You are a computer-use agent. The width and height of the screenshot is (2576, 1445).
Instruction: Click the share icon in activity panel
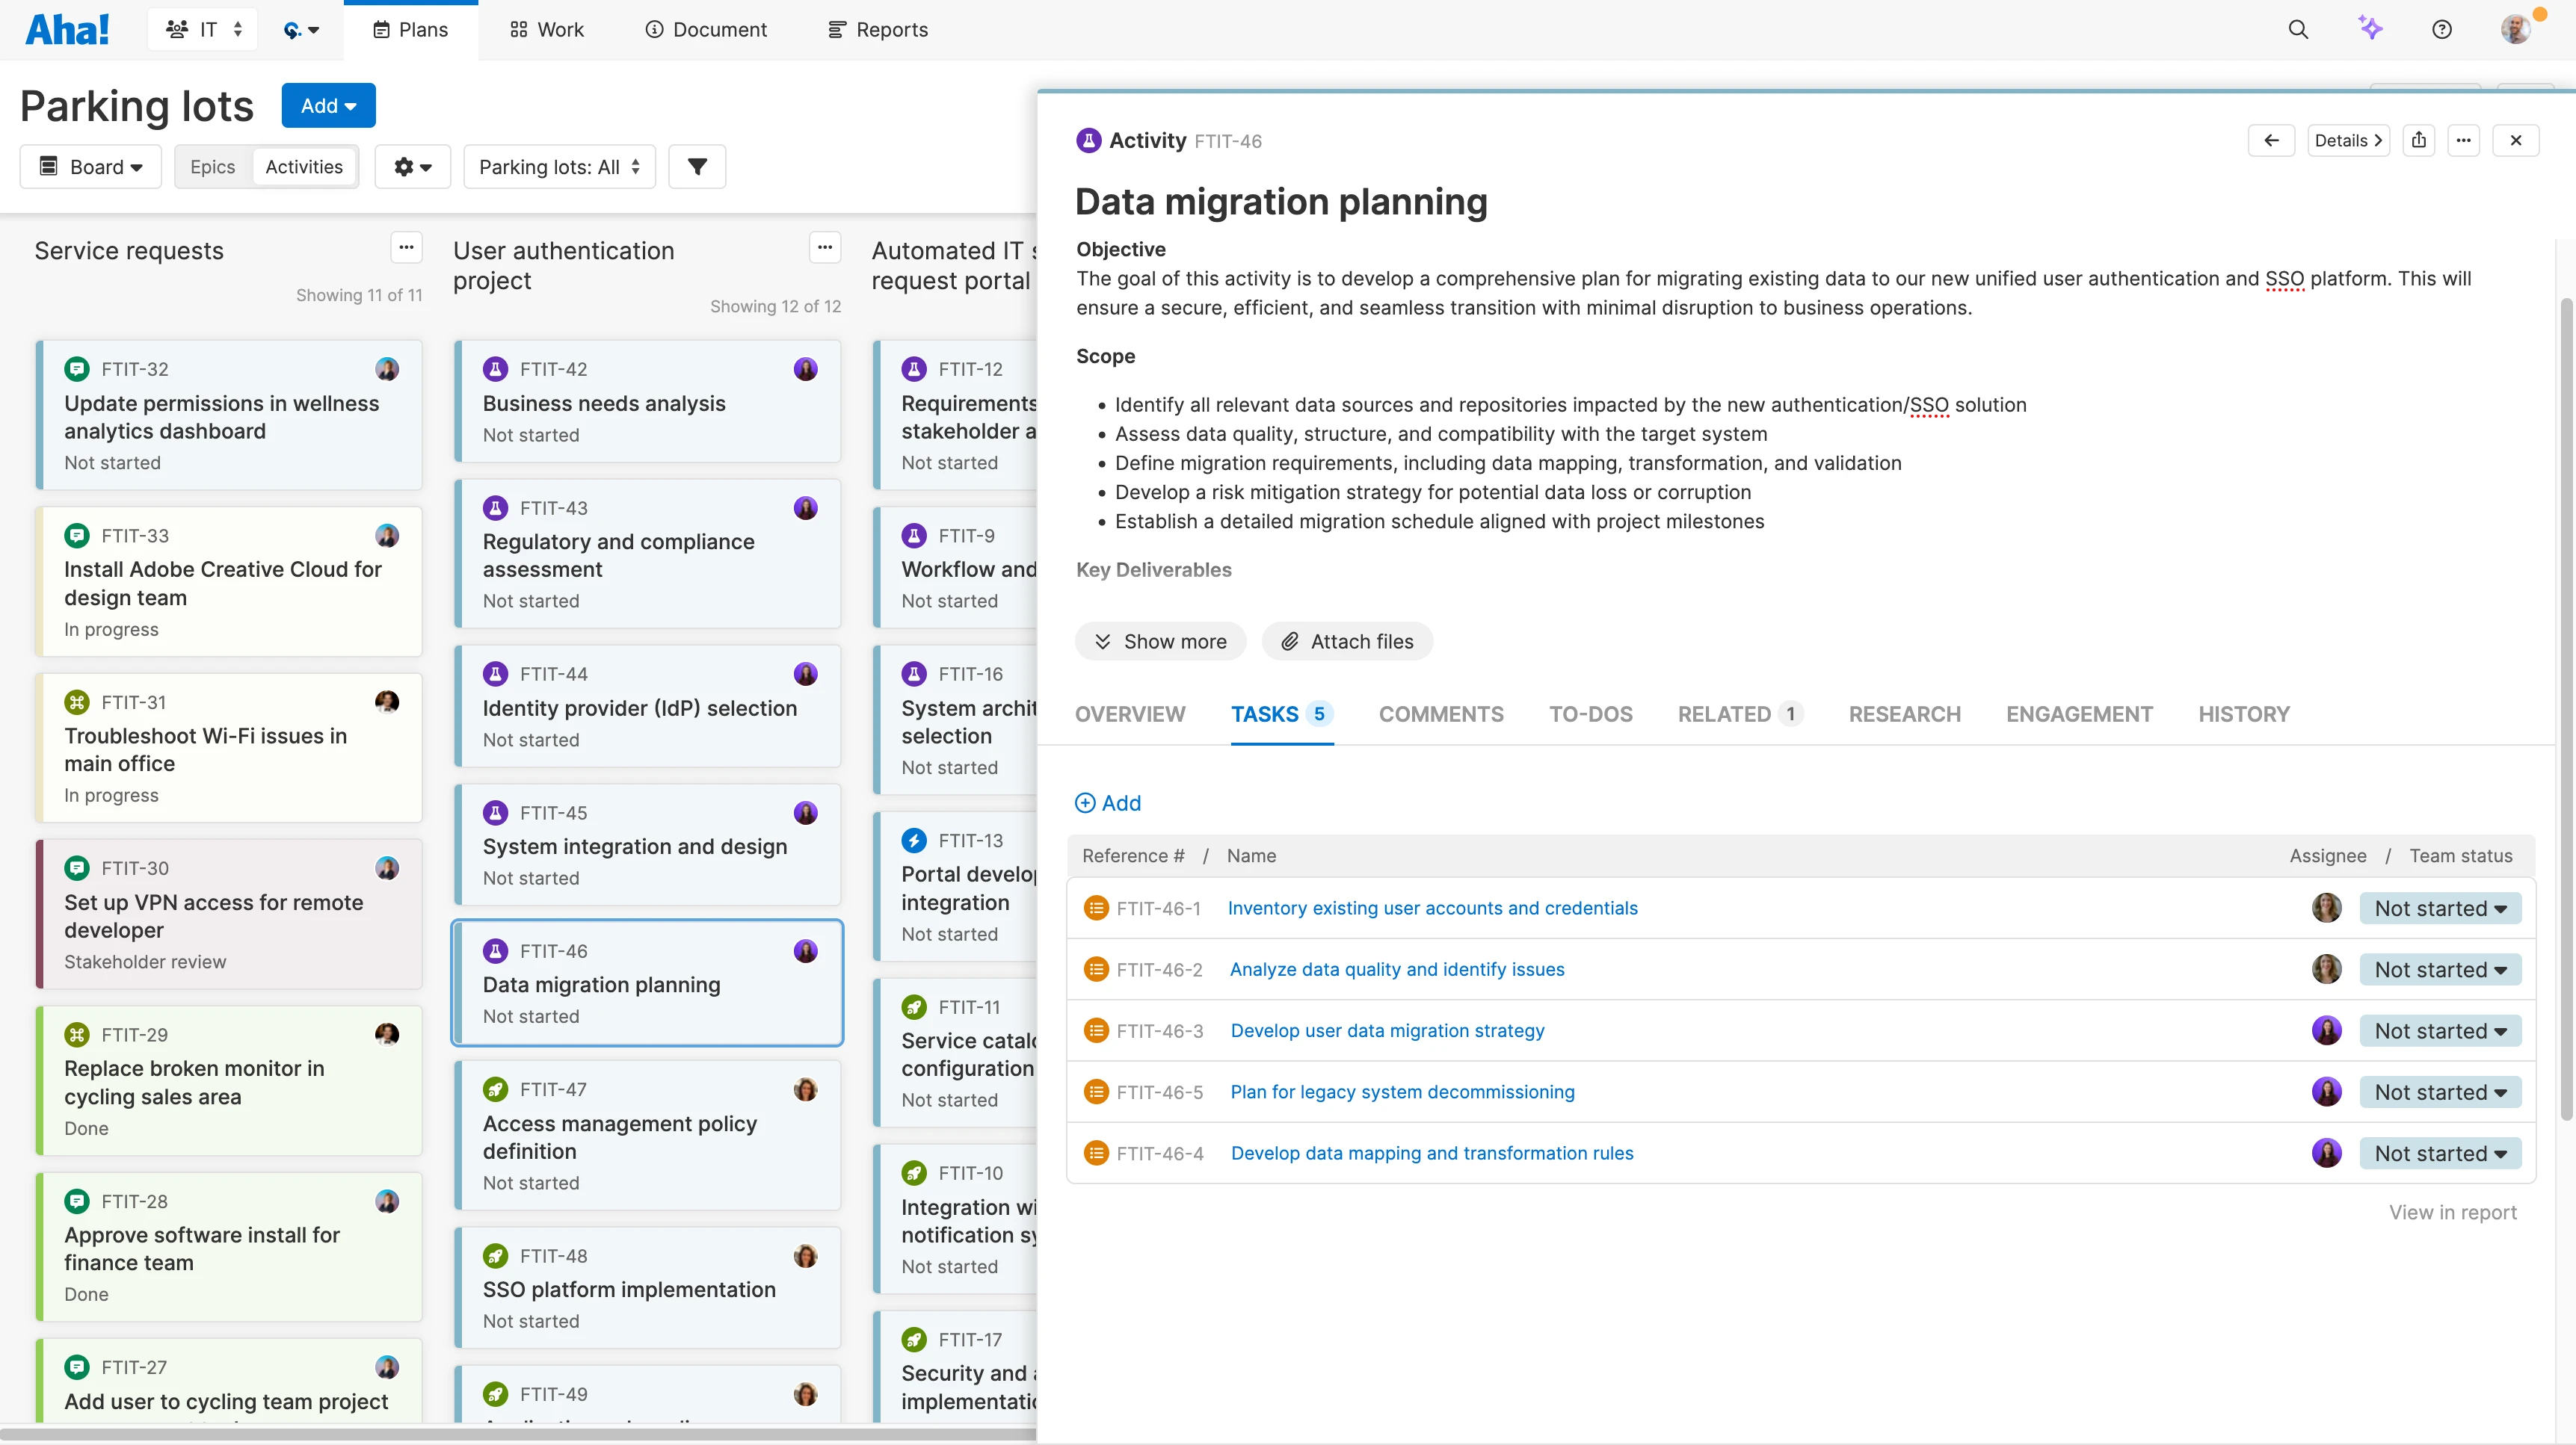click(2419, 141)
